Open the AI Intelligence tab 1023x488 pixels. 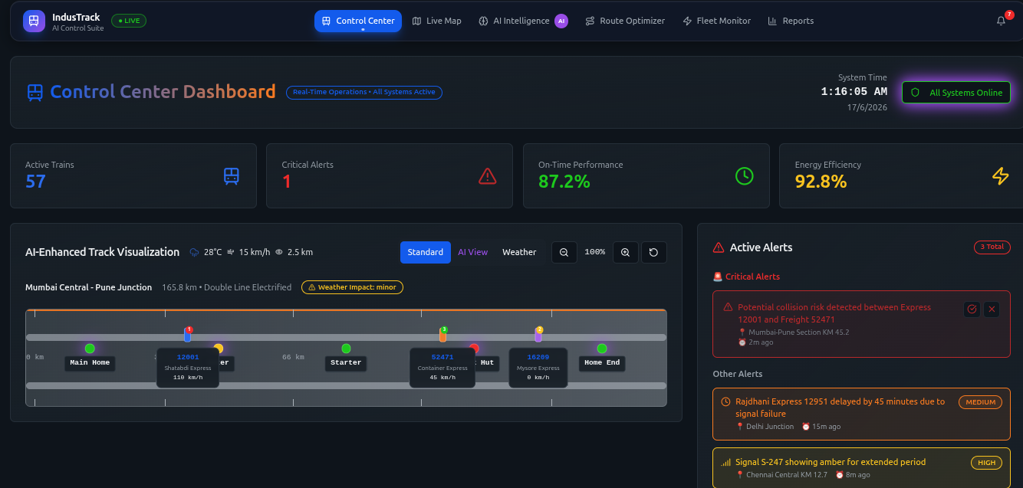tap(524, 21)
